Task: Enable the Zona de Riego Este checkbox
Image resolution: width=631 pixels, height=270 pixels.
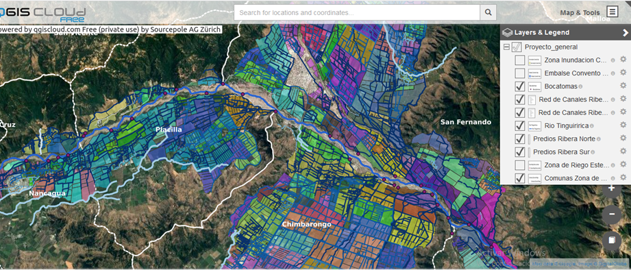Action: [520, 165]
